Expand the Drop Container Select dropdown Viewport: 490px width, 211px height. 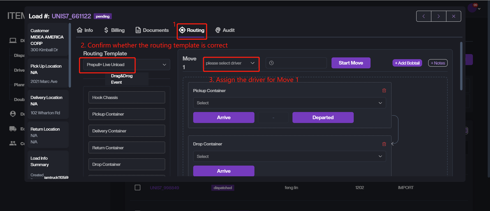pos(289,156)
